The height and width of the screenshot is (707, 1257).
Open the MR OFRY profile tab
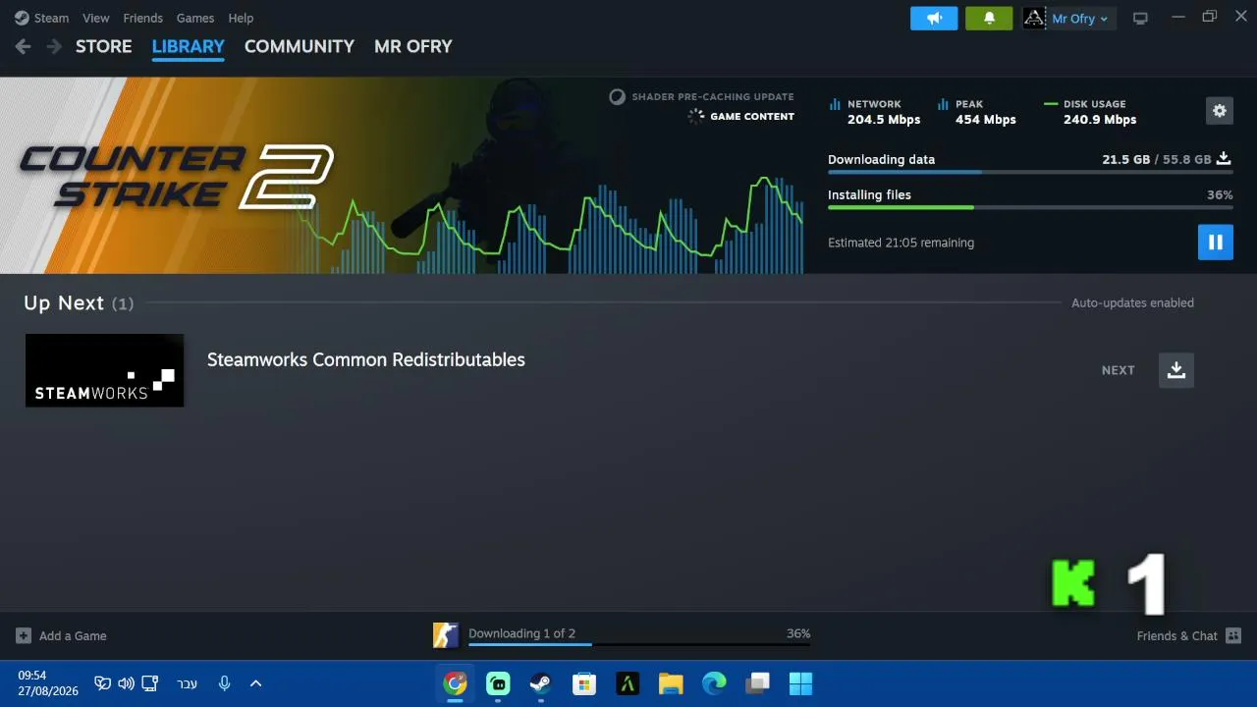coord(413,46)
